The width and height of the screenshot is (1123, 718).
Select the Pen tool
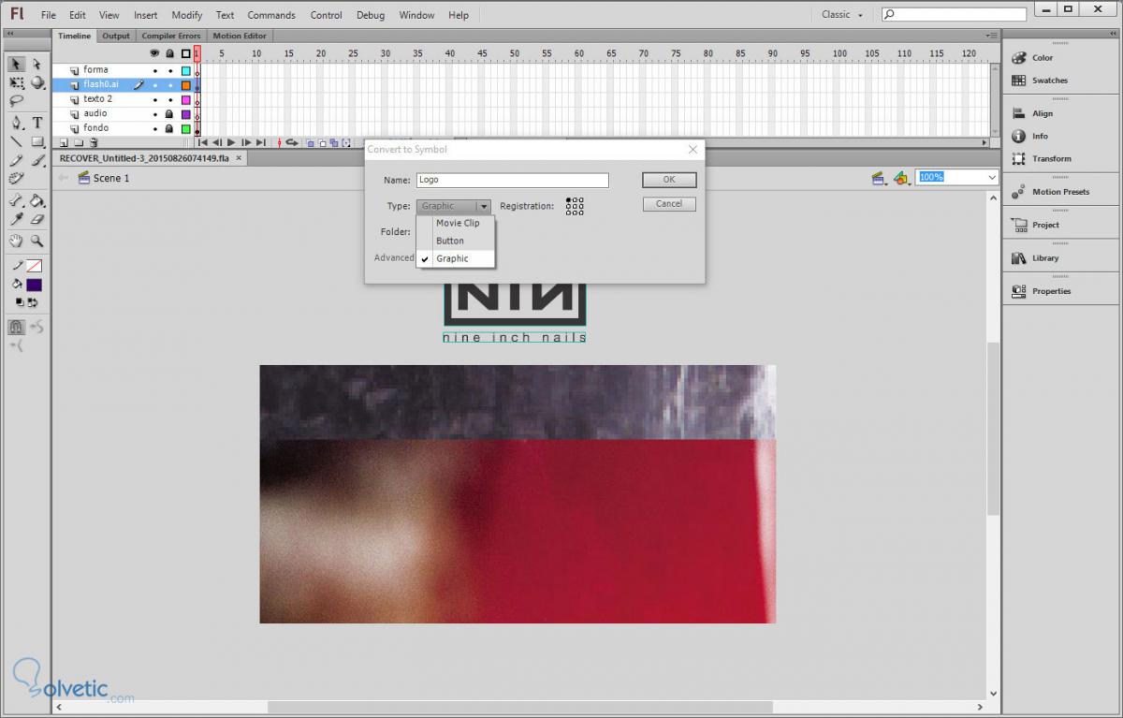[x=17, y=123]
